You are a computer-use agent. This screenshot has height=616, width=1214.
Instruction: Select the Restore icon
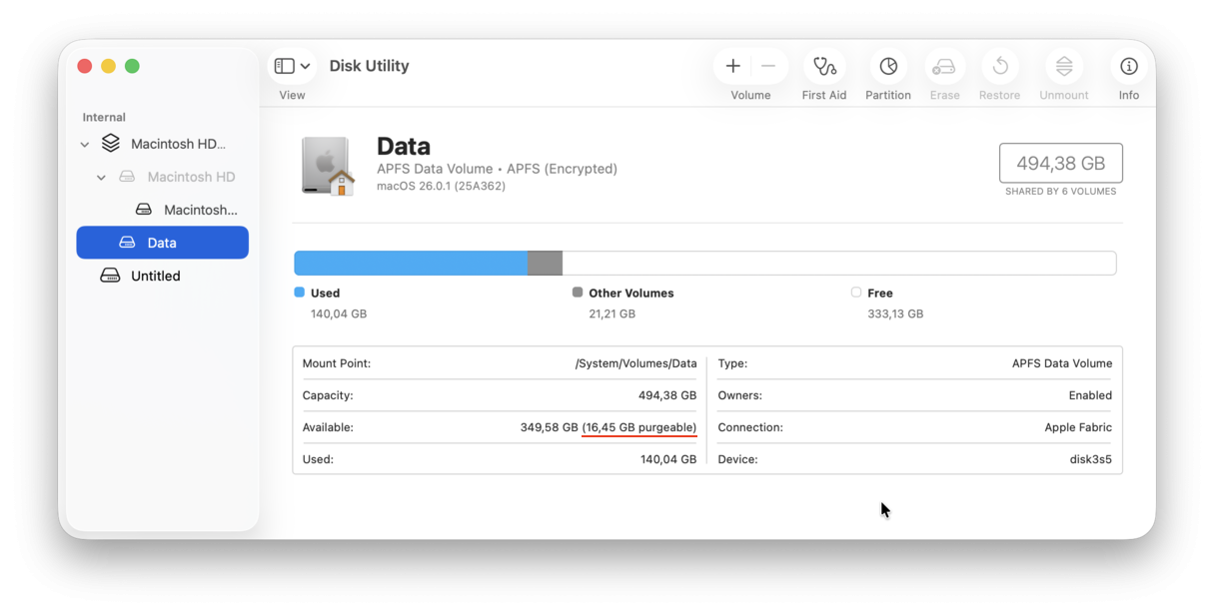pos(1000,66)
